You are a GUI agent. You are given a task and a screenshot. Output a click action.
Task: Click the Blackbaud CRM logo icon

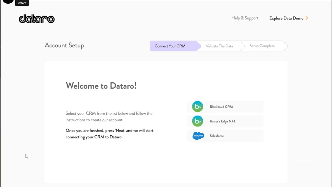click(198, 107)
